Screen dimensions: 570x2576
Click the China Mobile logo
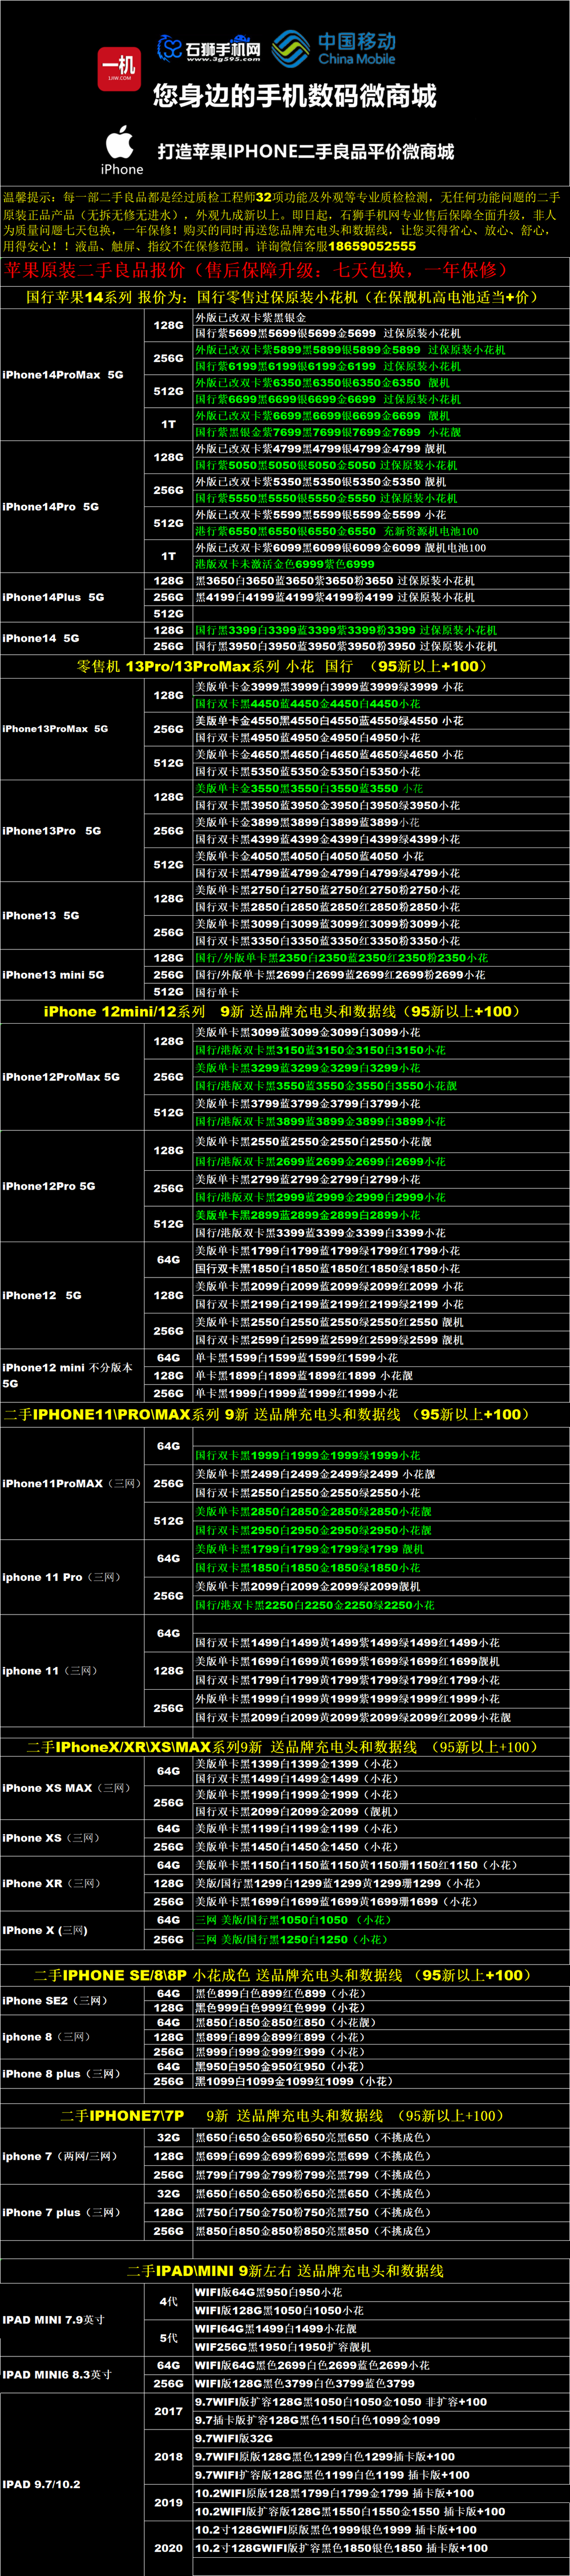334,48
